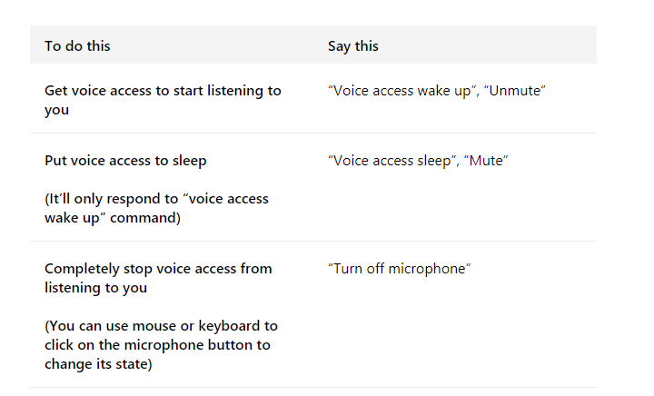Click the word "Get" in the first row

(x=55, y=91)
